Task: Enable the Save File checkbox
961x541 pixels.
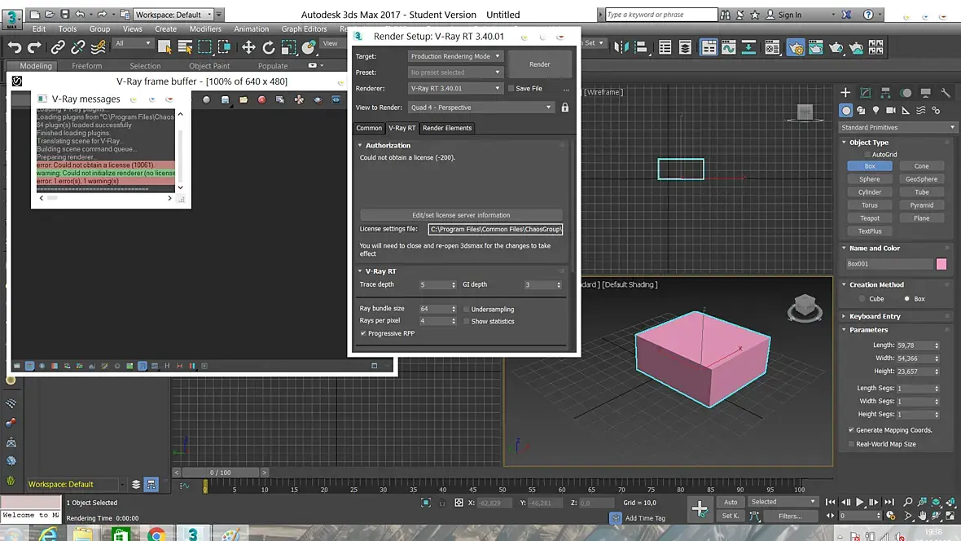Action: [511, 89]
